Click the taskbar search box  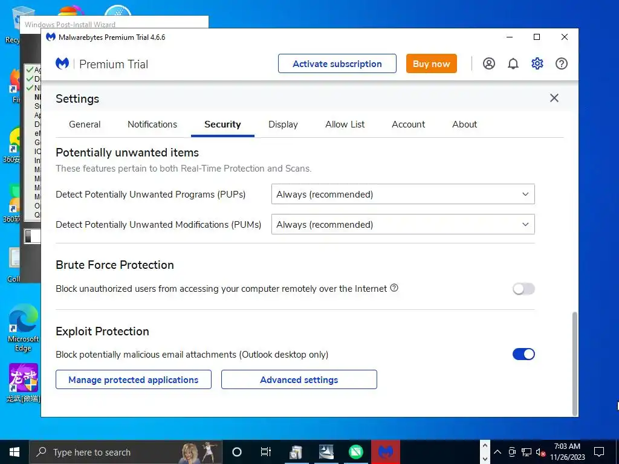[126, 452]
